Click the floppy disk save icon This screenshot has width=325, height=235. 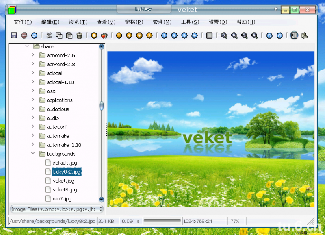pos(14,35)
